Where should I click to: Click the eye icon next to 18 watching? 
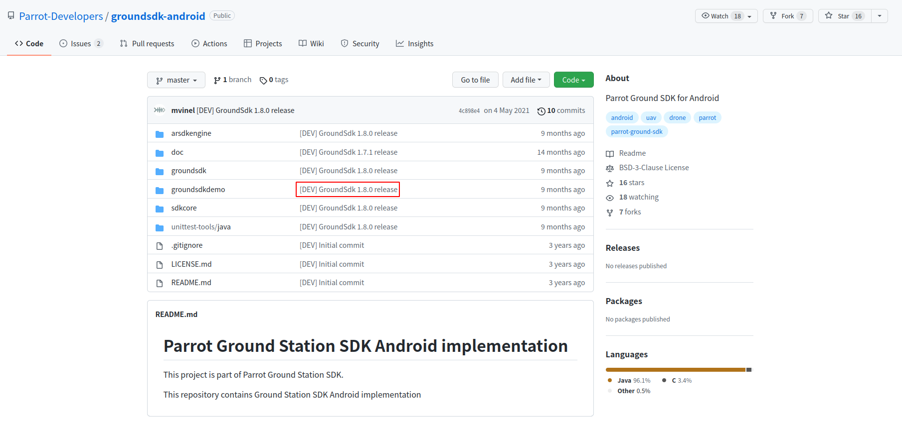(x=610, y=198)
